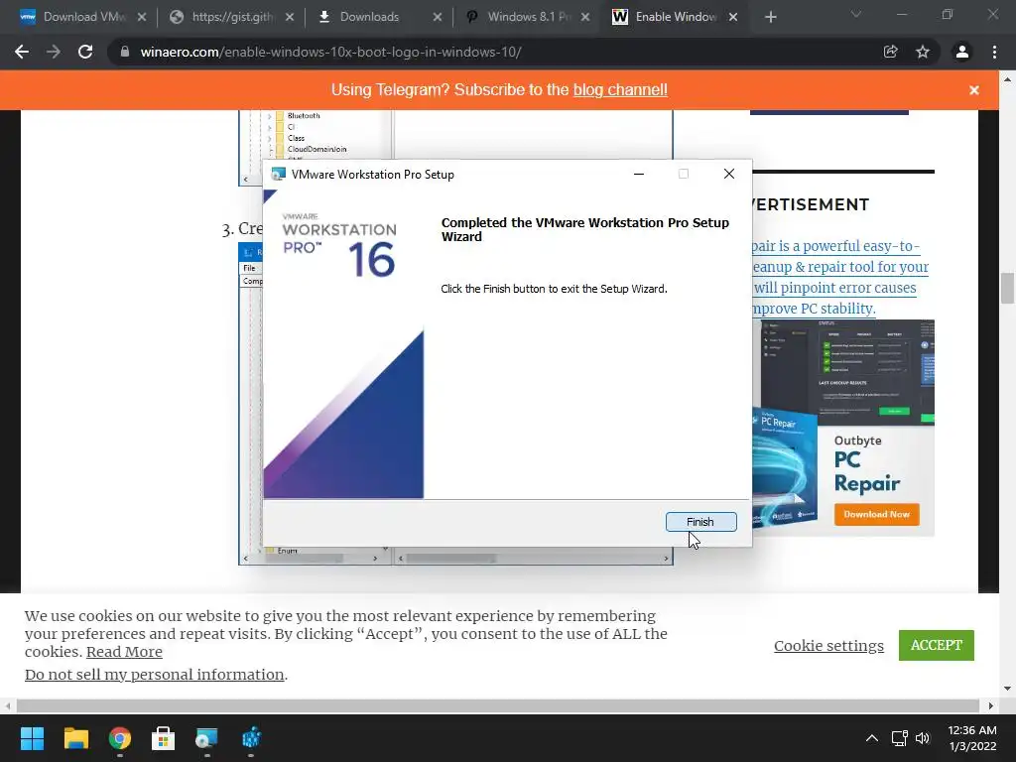Minimize the VMware Setup window
1016x762 pixels.
[x=638, y=175]
